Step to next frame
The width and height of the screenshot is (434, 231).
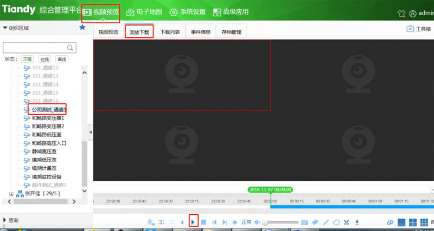pos(225,222)
